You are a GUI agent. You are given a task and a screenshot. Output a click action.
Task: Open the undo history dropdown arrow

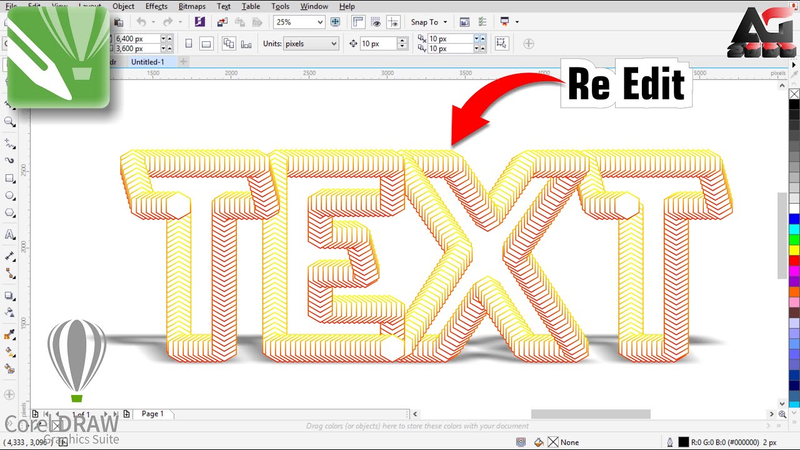click(x=154, y=22)
